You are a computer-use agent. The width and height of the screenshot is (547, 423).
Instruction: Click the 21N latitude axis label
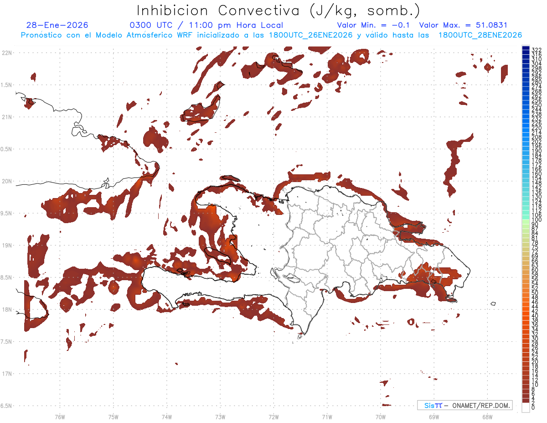(x=6, y=117)
